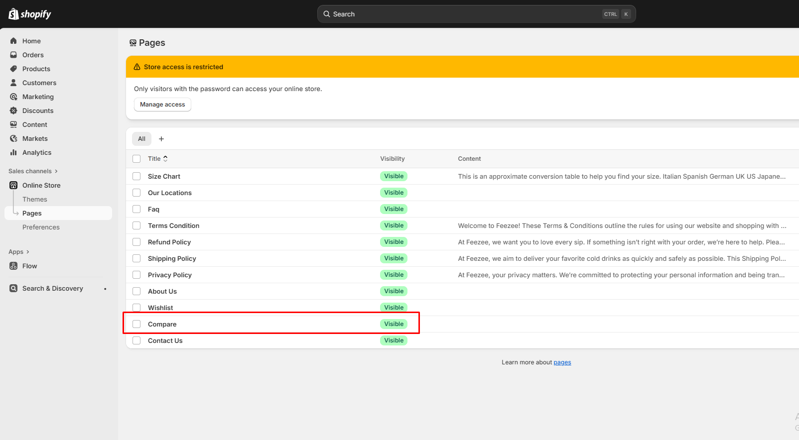Image resolution: width=799 pixels, height=440 pixels.
Task: Open Themes under Online Store
Action: click(x=35, y=199)
